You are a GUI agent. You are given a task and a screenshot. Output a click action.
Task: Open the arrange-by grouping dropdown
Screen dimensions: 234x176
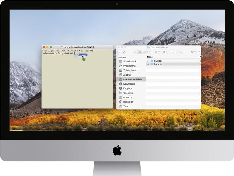(x=157, y=52)
